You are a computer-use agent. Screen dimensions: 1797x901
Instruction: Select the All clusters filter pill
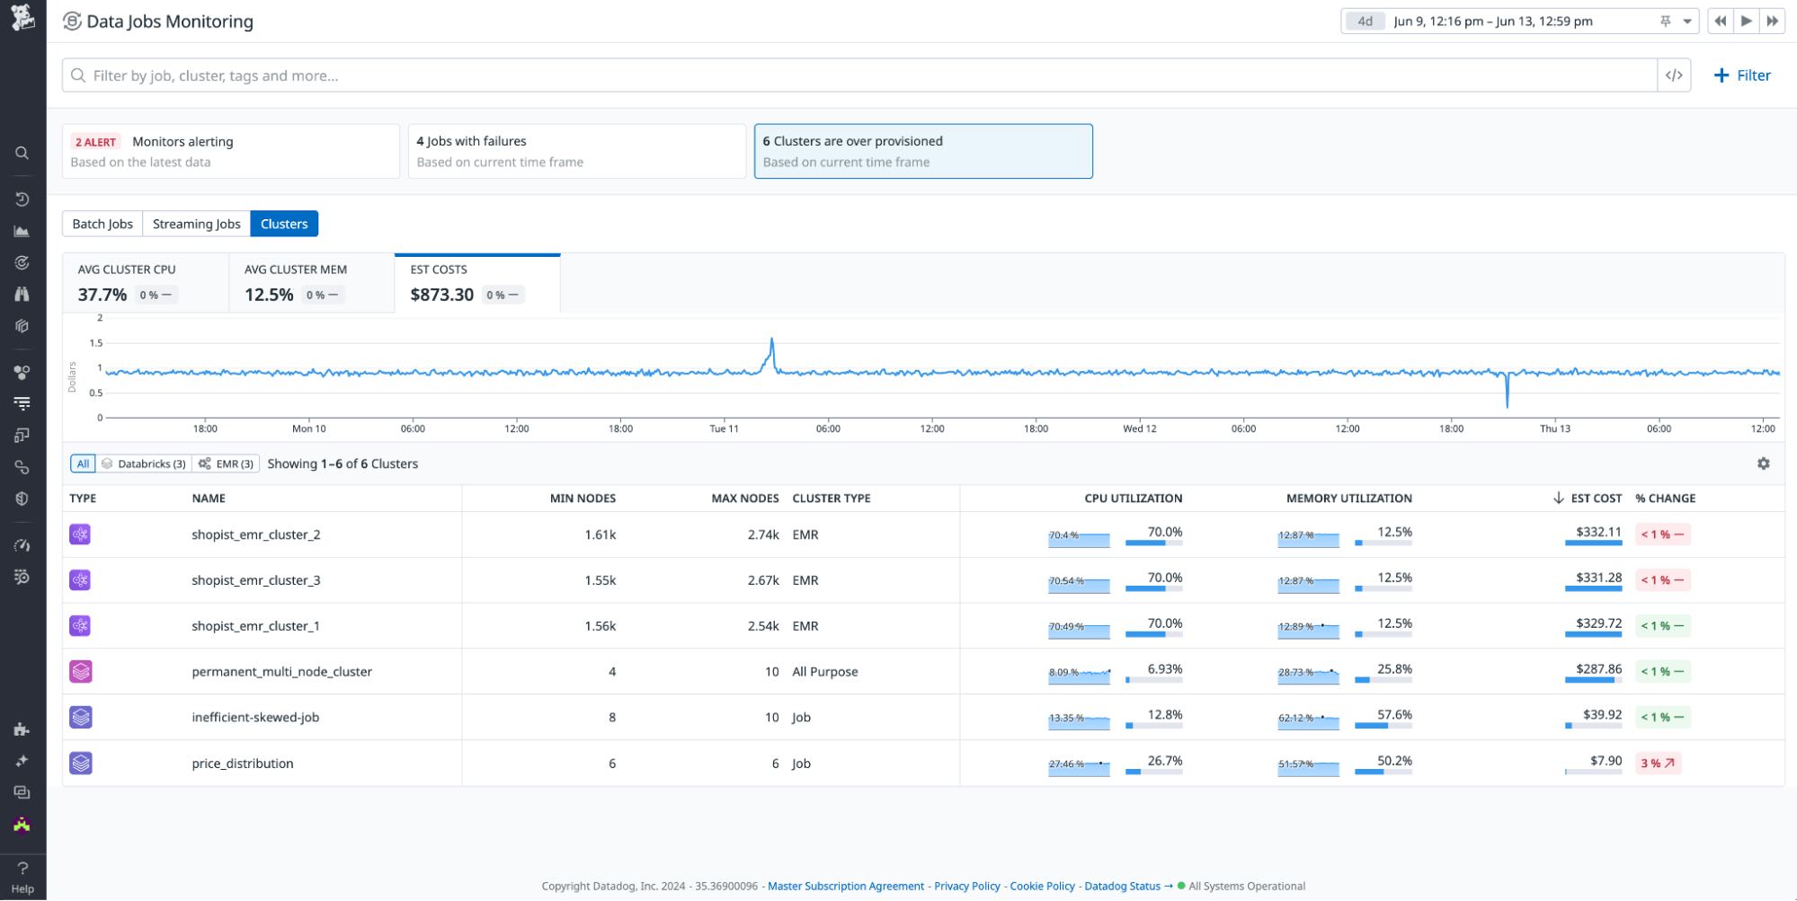coord(83,464)
